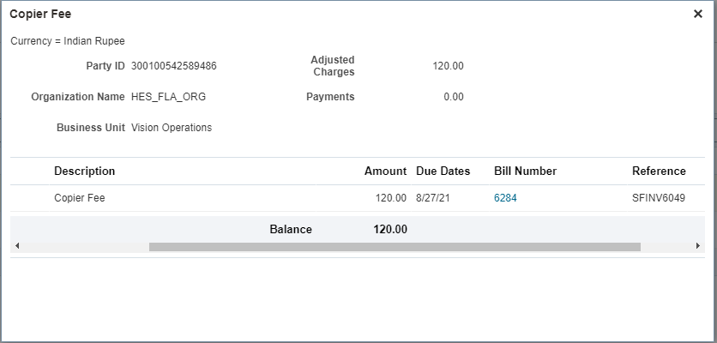Viewport: 717px width, 343px height.
Task: Select the Description column header
Action: click(x=84, y=171)
